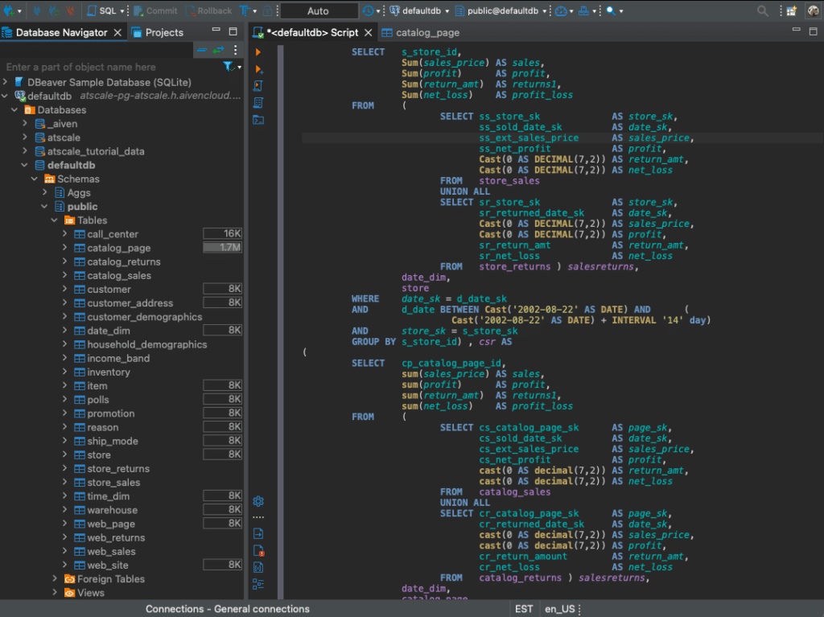Open the defaultdb active connection selector
Viewport: 824px width, 617px height.
click(419, 10)
